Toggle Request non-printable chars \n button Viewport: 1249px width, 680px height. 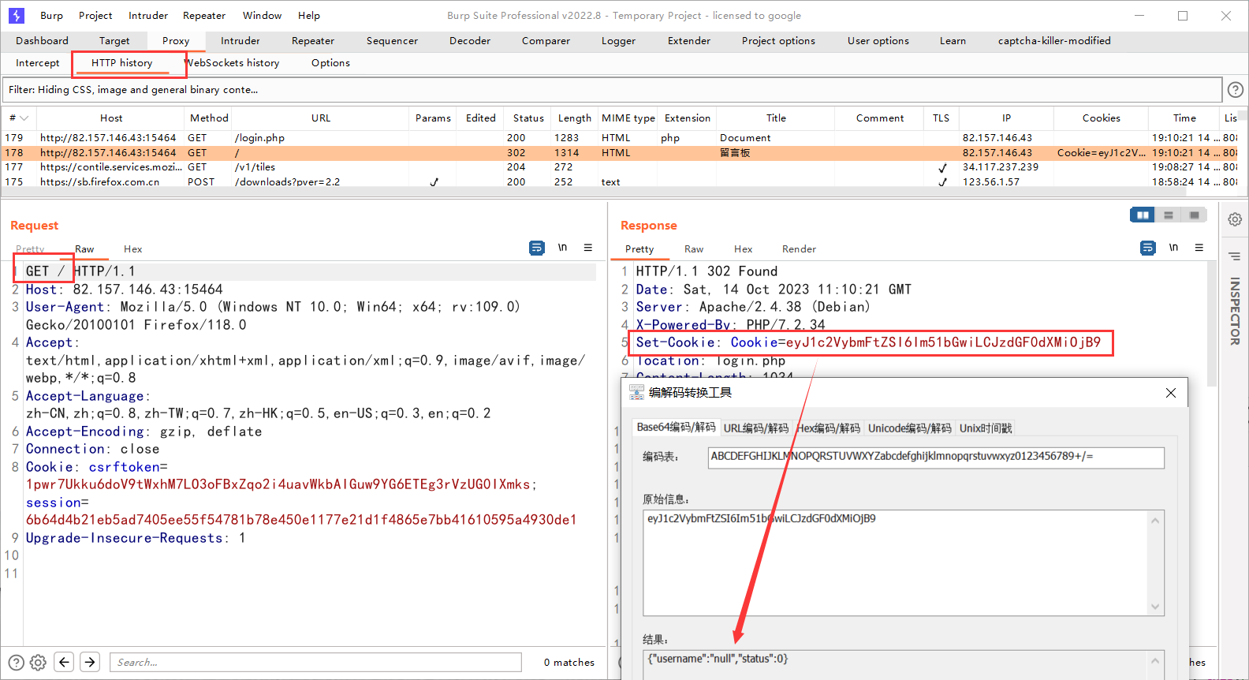click(x=563, y=248)
